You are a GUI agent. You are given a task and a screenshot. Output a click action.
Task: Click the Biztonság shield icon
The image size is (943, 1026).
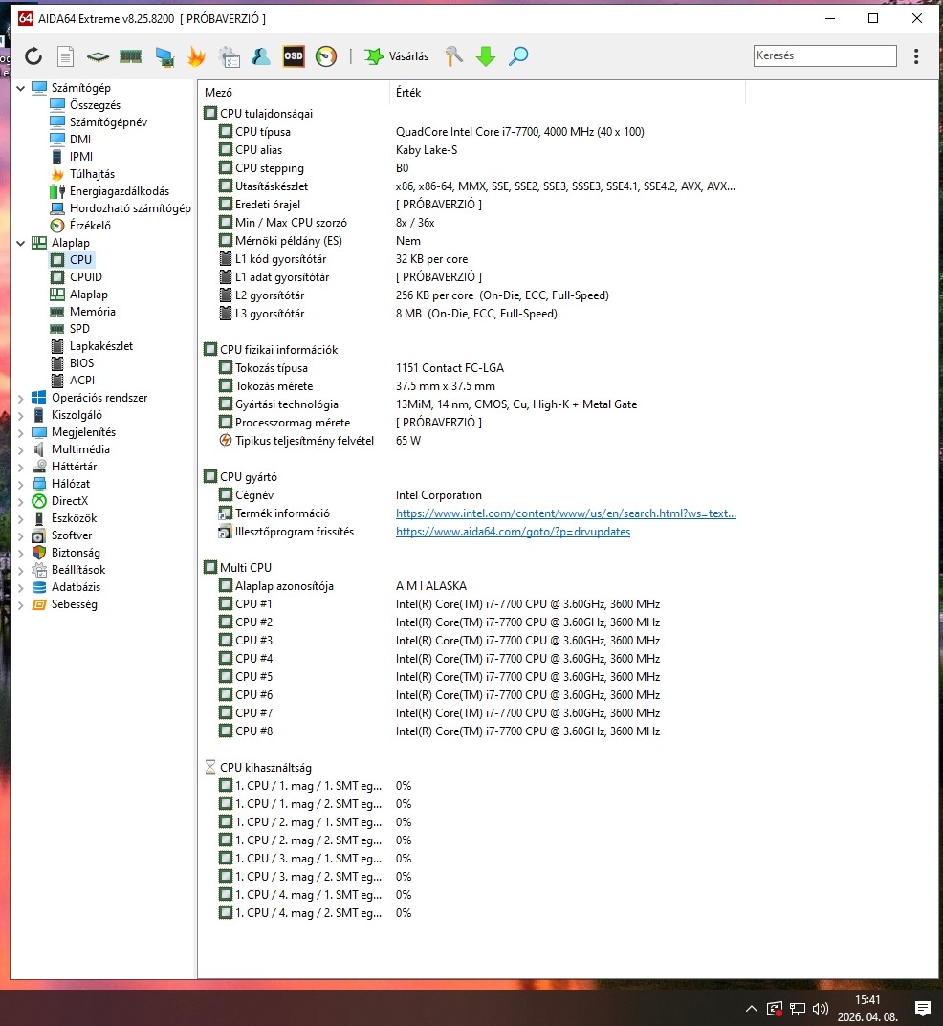click(x=39, y=553)
